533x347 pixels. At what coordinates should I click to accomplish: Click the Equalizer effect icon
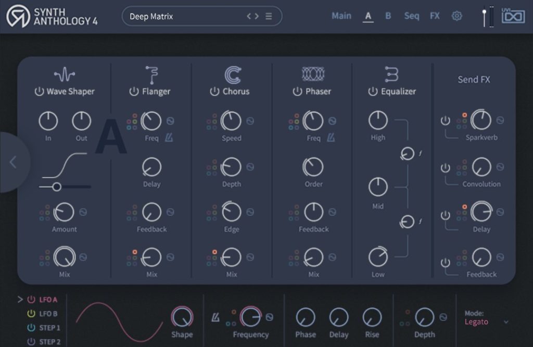391,75
